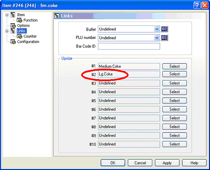The image size is (210, 170).
Task: Click the Lg.Coke upsize #2 field
Action: point(129,74)
